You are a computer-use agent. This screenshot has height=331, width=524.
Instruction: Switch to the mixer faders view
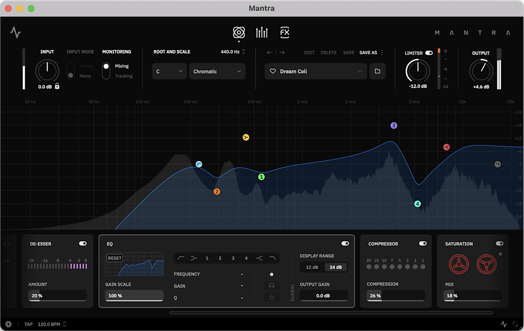click(x=262, y=32)
